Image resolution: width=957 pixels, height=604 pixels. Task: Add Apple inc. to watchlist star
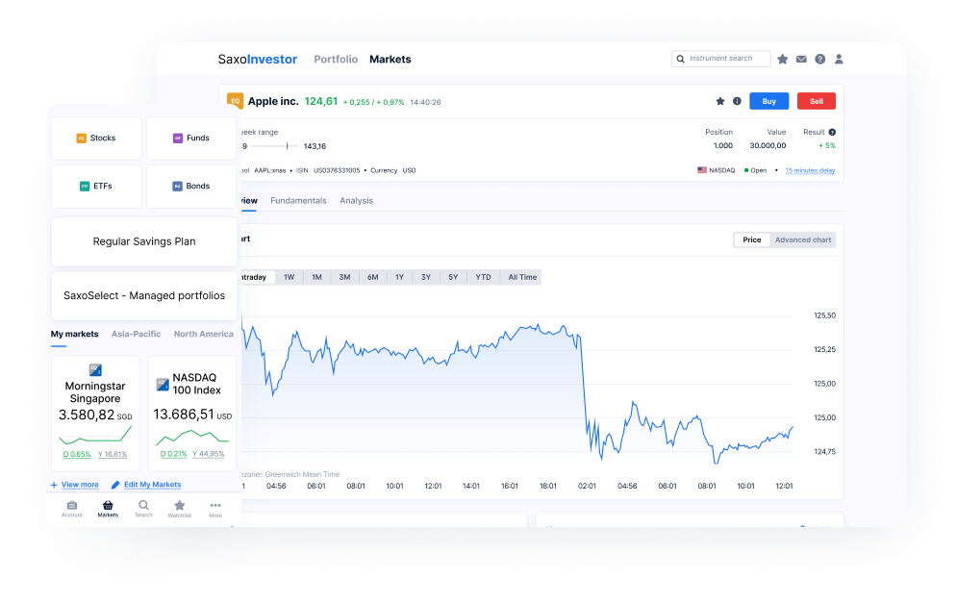(x=720, y=101)
